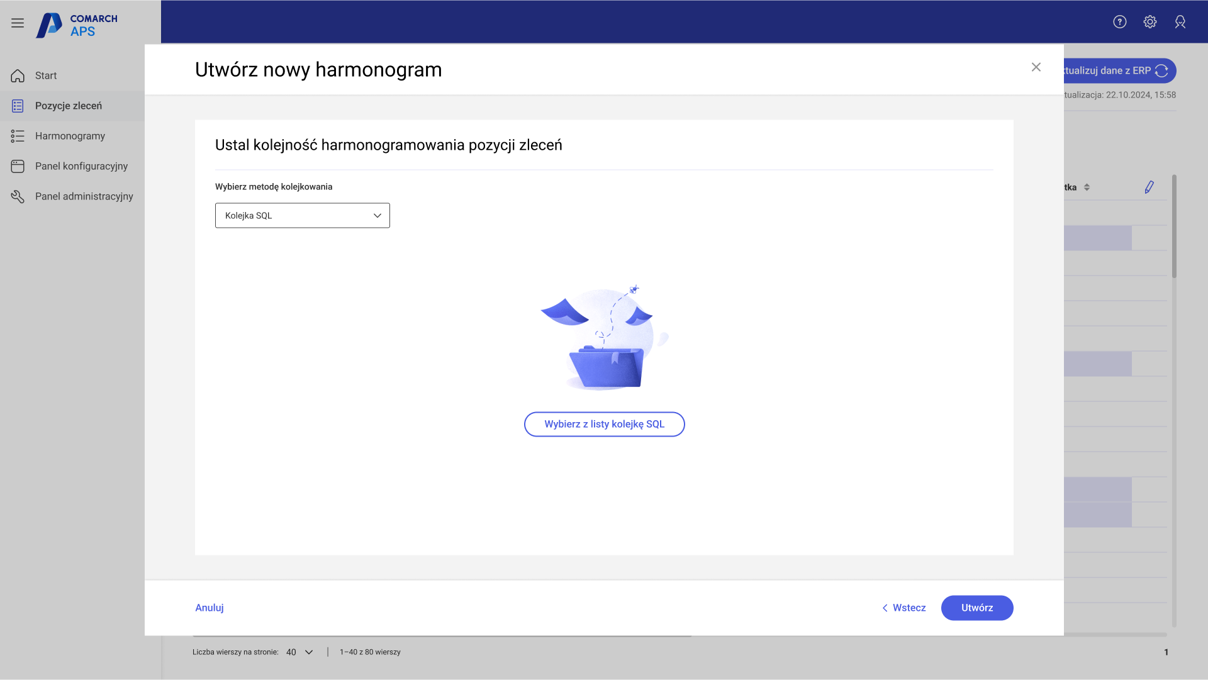Viewport: 1208px width, 680px height.
Task: Click the Comarch APS logo
Action: pyautogui.click(x=77, y=25)
